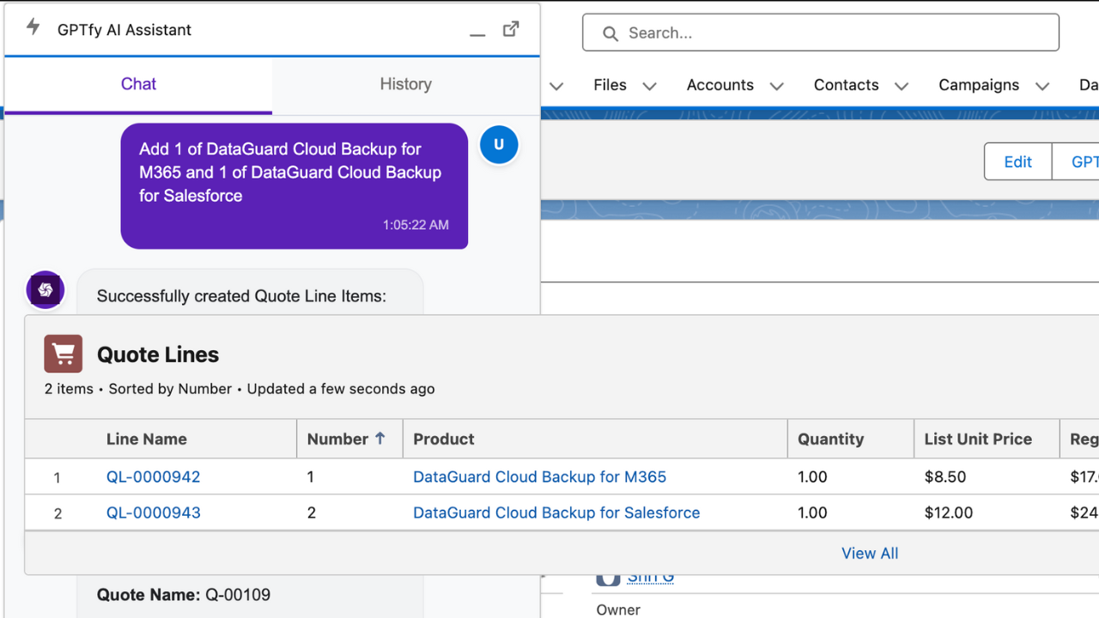The height and width of the screenshot is (618, 1099).
Task: Open the Campaigns tab dropdown
Action: 1042,85
